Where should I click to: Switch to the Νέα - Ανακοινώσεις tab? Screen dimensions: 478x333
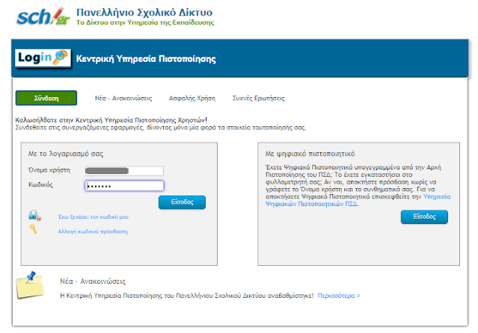coord(123,98)
